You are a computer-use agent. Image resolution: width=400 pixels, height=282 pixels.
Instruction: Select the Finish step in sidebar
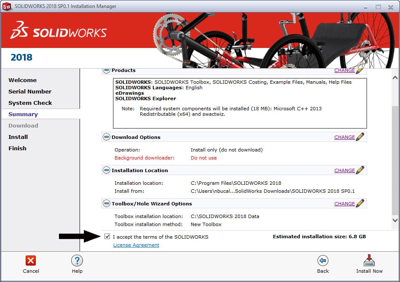coord(17,149)
